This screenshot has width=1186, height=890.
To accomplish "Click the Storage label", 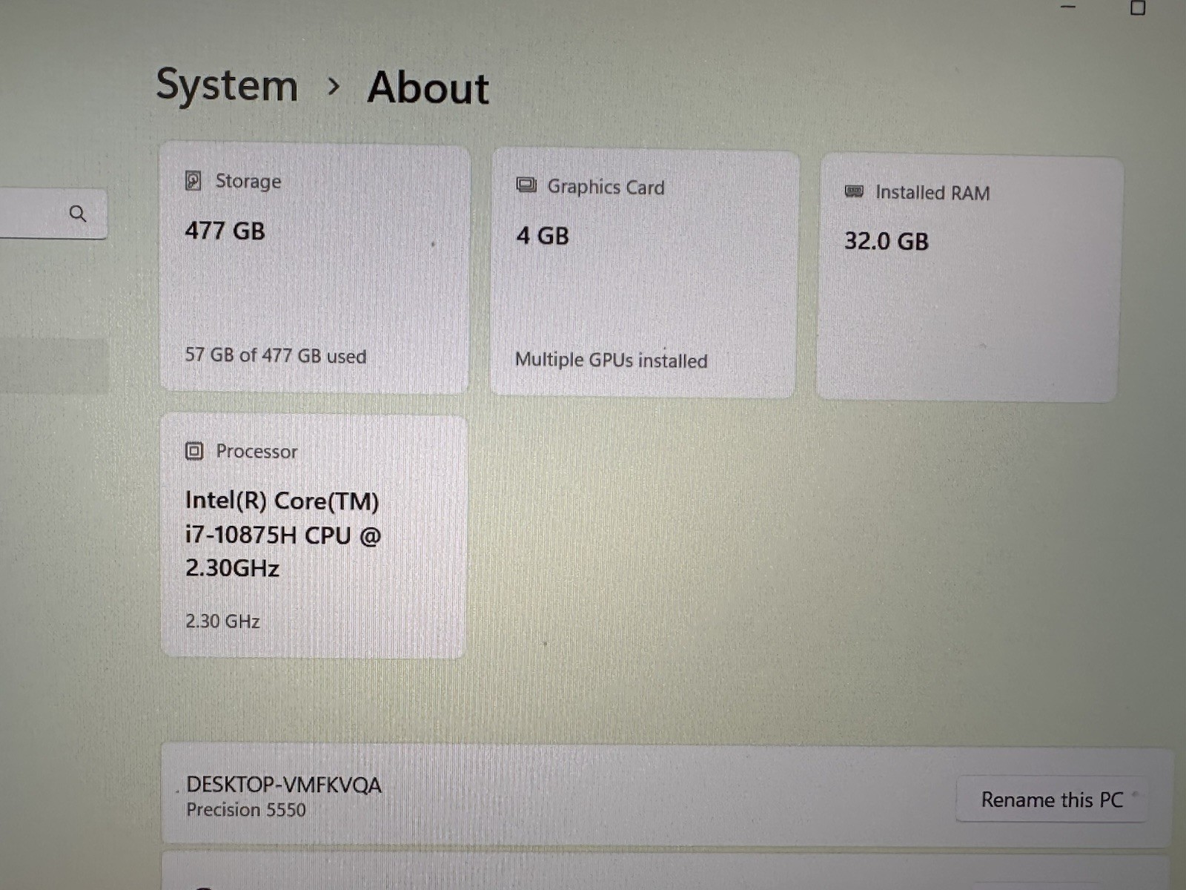I will point(248,181).
